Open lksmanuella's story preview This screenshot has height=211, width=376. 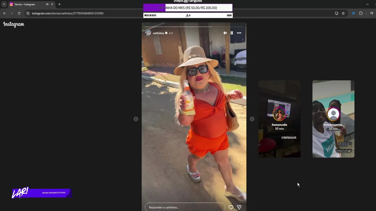tap(279, 119)
